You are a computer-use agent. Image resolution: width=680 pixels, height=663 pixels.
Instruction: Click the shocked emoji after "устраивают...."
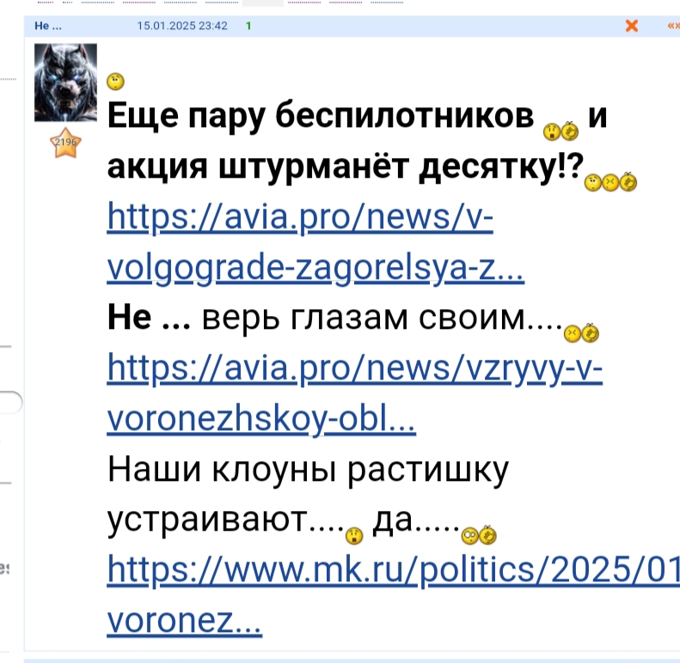354,536
